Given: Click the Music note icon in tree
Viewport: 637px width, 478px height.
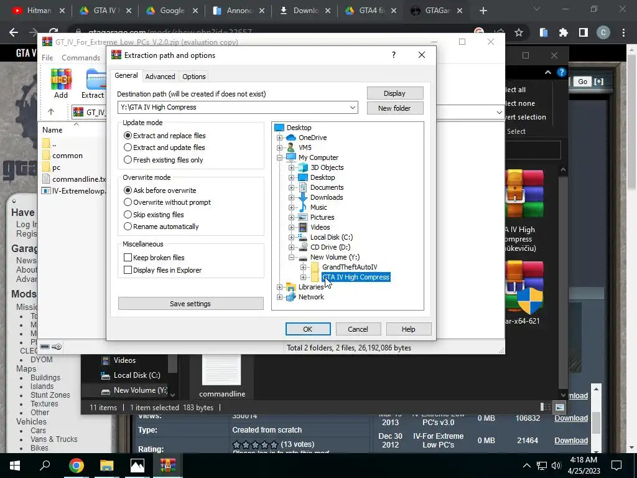Looking at the screenshot, I should 303,207.
